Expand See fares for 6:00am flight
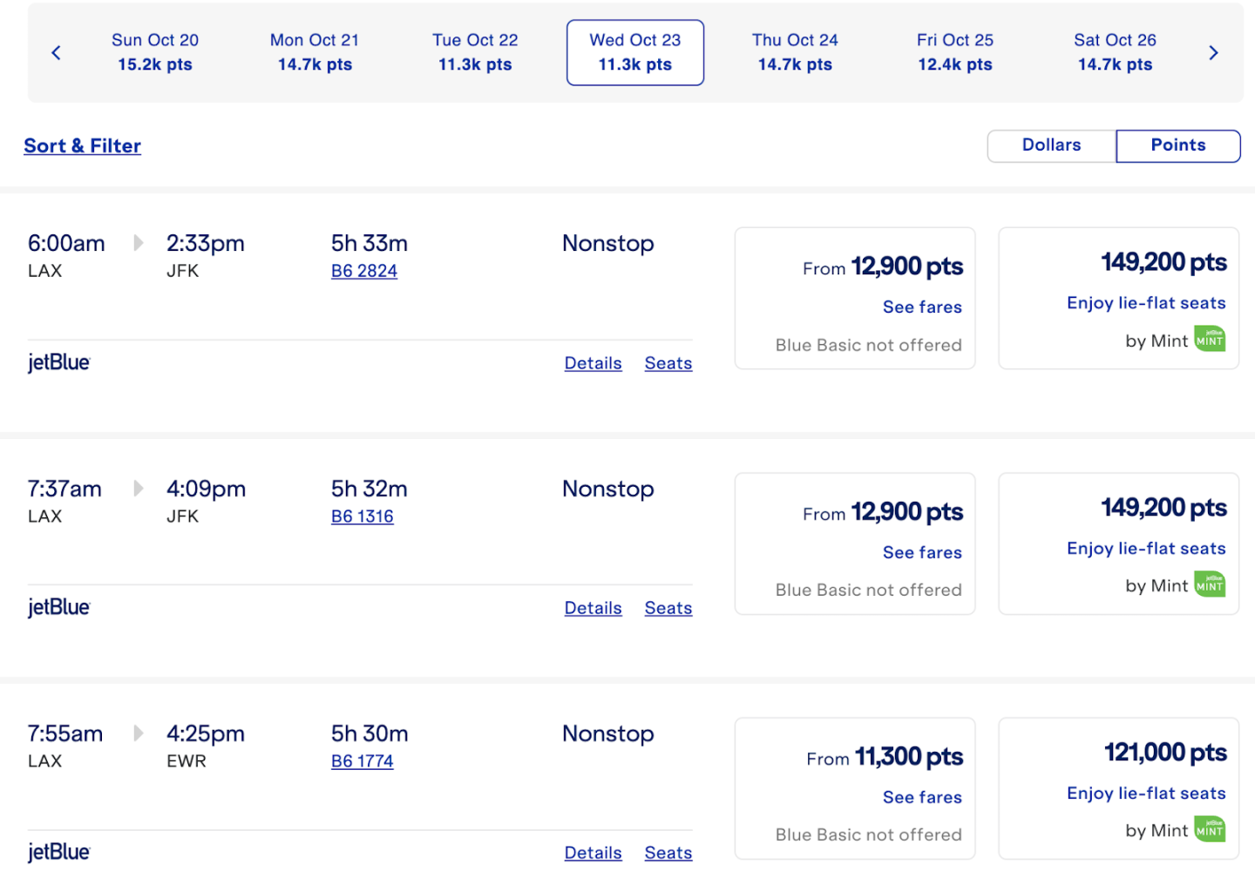This screenshot has width=1255, height=878. 922,307
